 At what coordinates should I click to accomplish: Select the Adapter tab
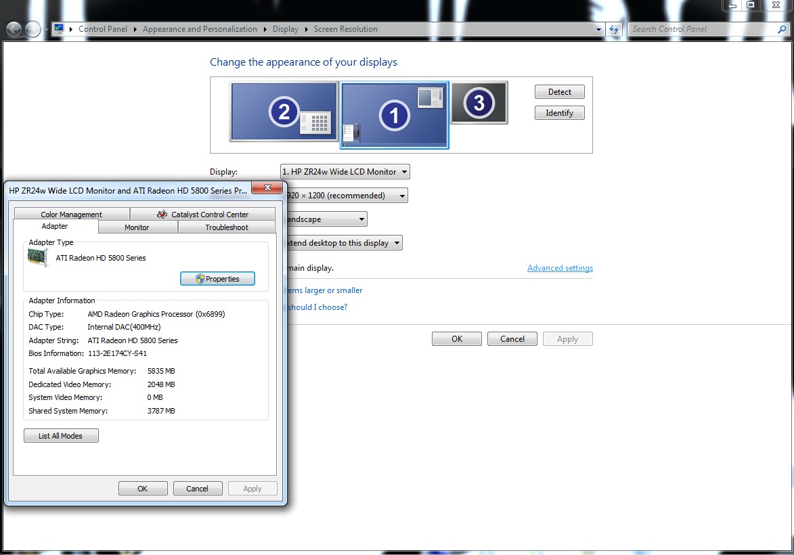tap(55, 226)
